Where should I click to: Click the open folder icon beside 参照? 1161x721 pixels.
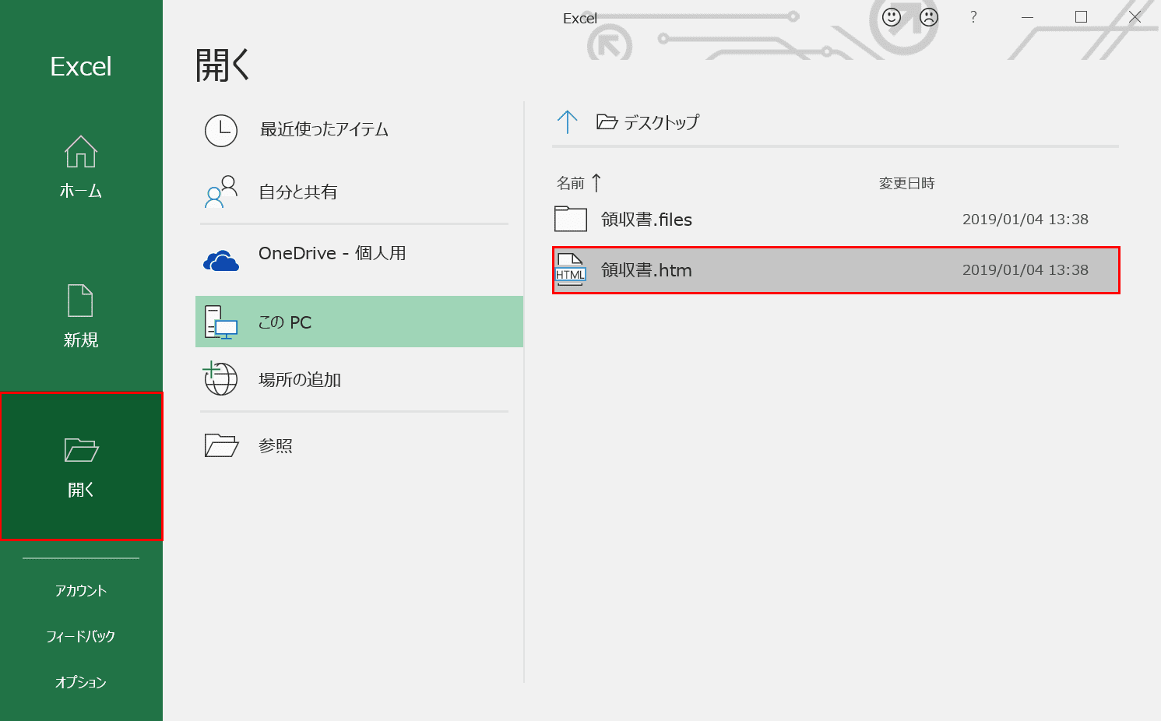pos(221,445)
